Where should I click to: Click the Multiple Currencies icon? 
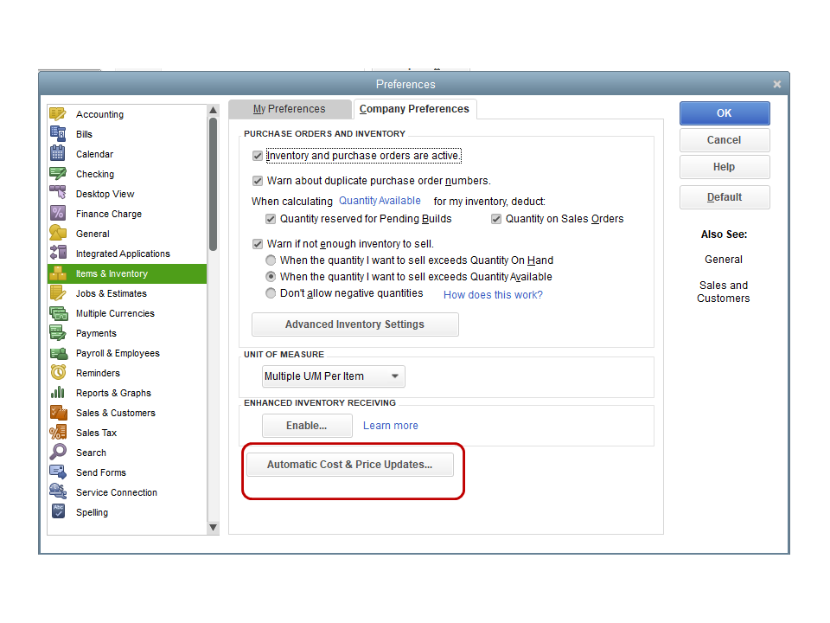tap(58, 313)
